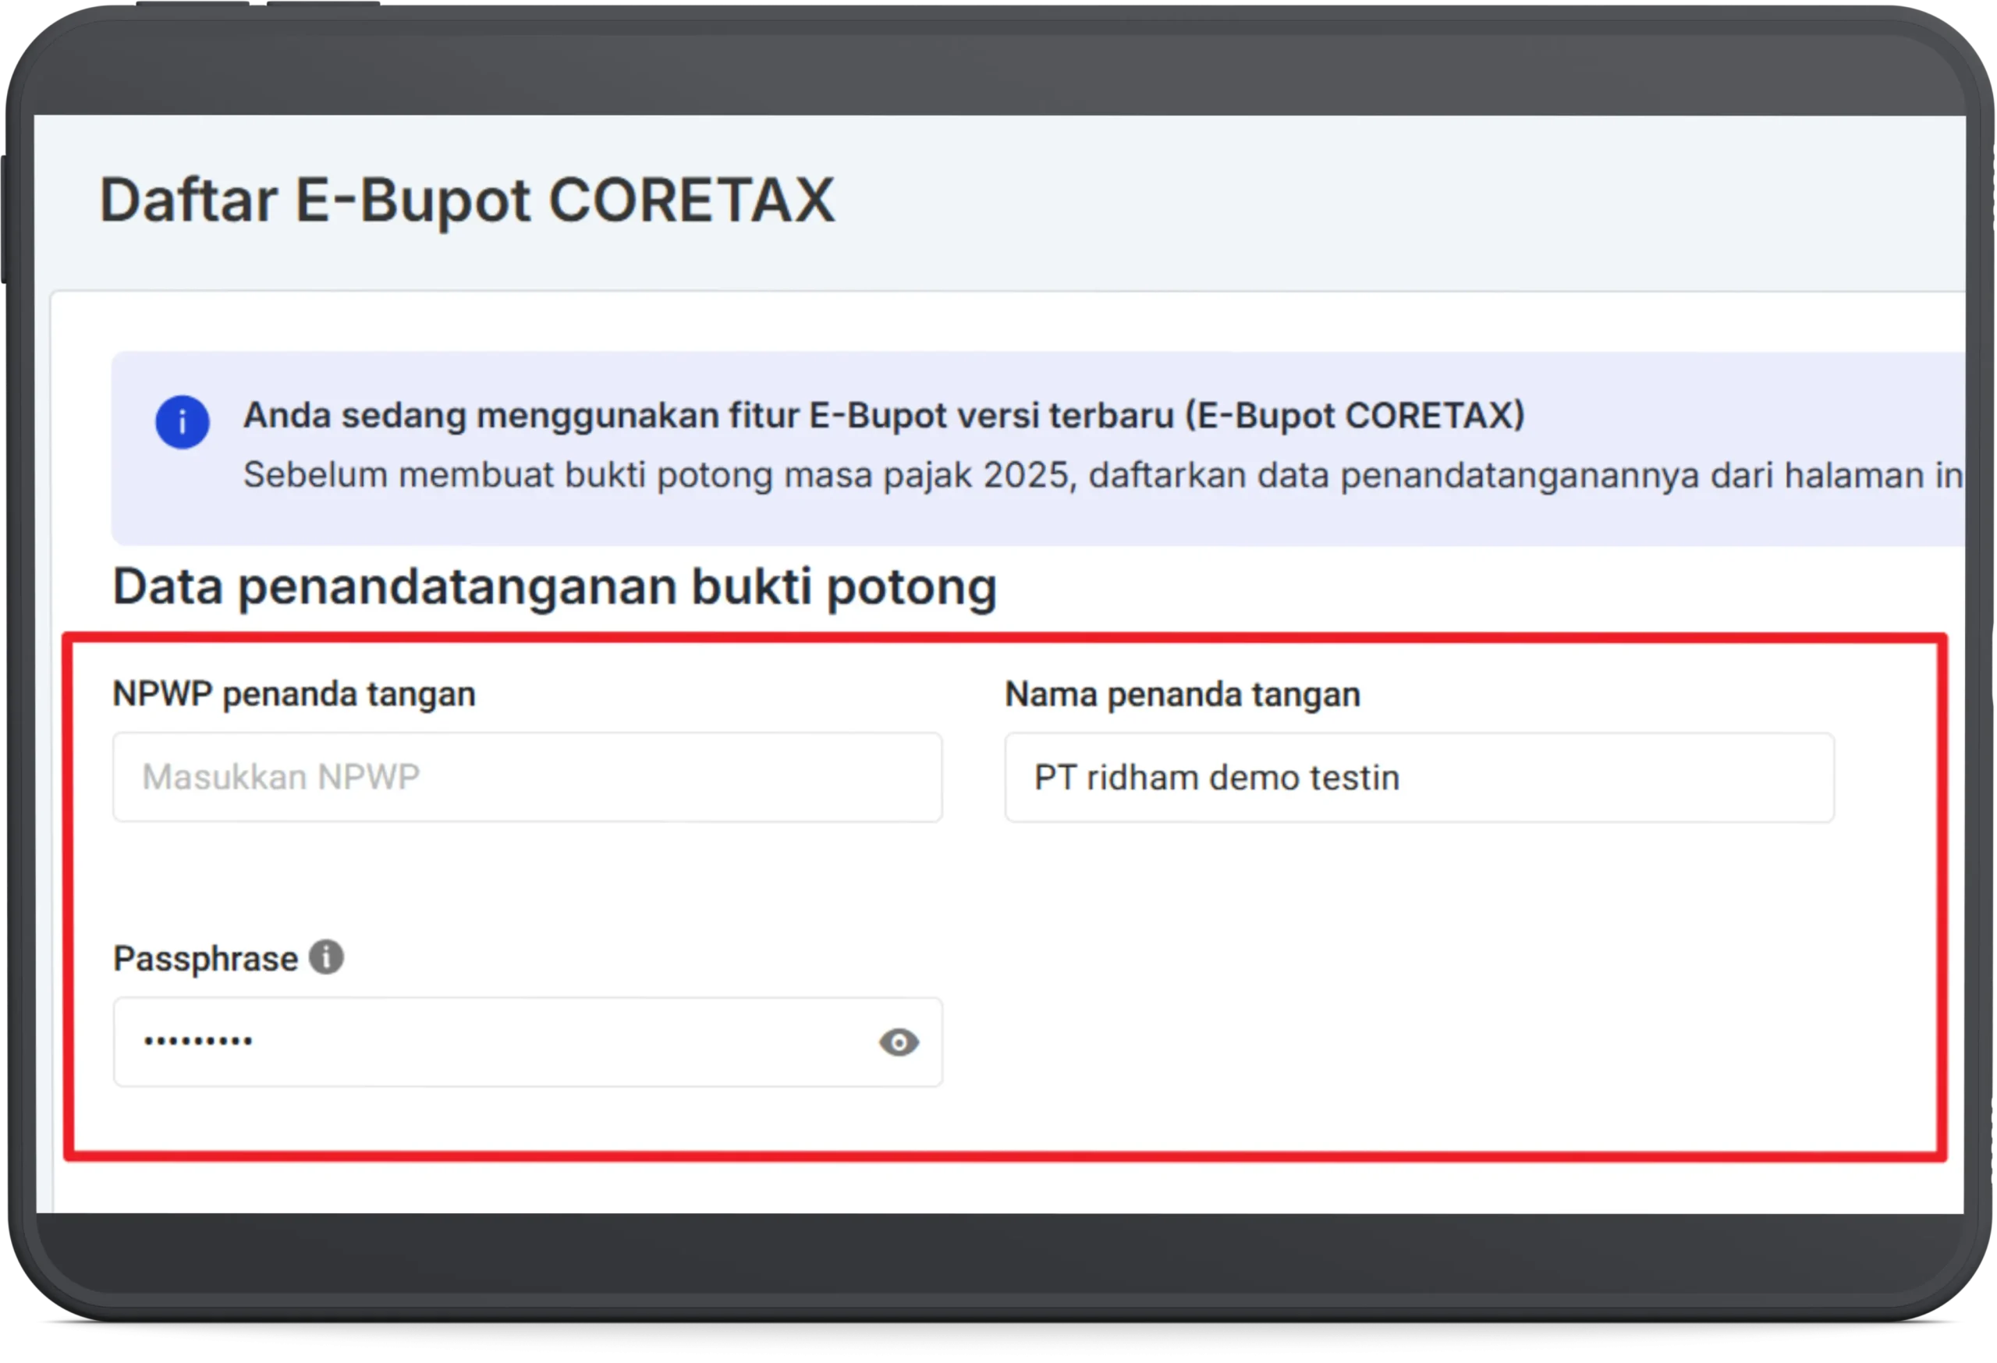
Task: Select the Passphrase entry box
Action: 481,1042
